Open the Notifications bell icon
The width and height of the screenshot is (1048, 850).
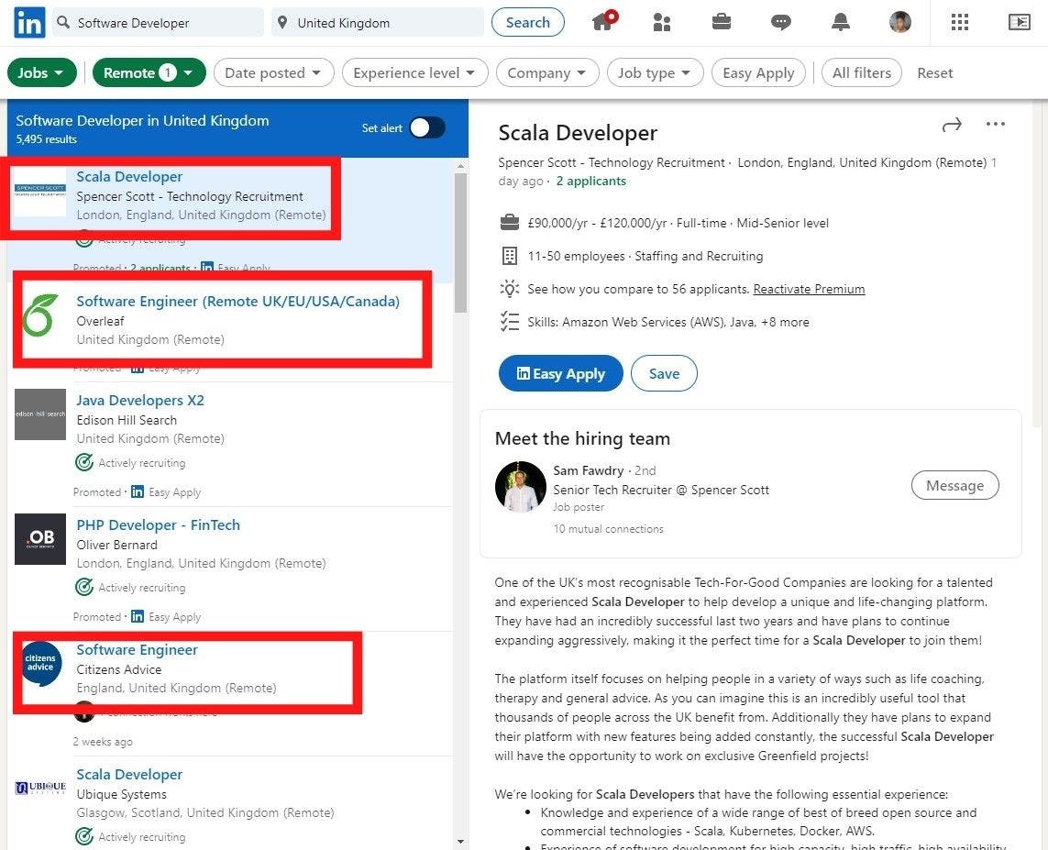(x=840, y=23)
